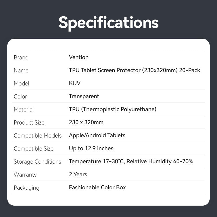Click the Model row label
Screen dimensions: 217x217
click(x=21, y=84)
